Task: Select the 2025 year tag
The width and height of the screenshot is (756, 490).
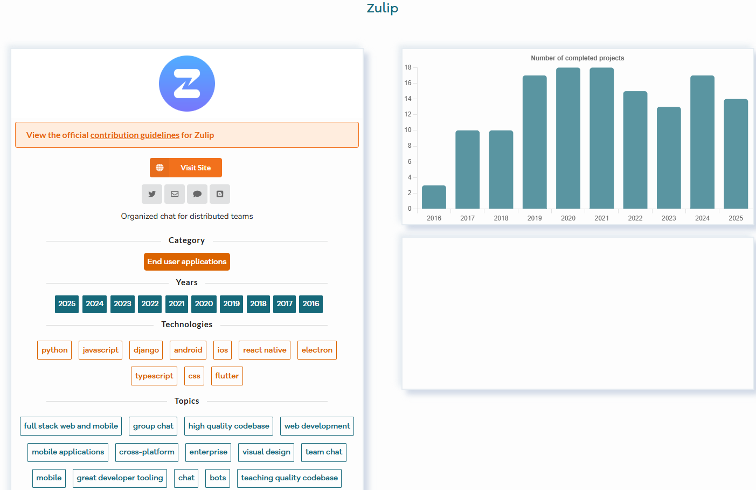Action: point(67,304)
